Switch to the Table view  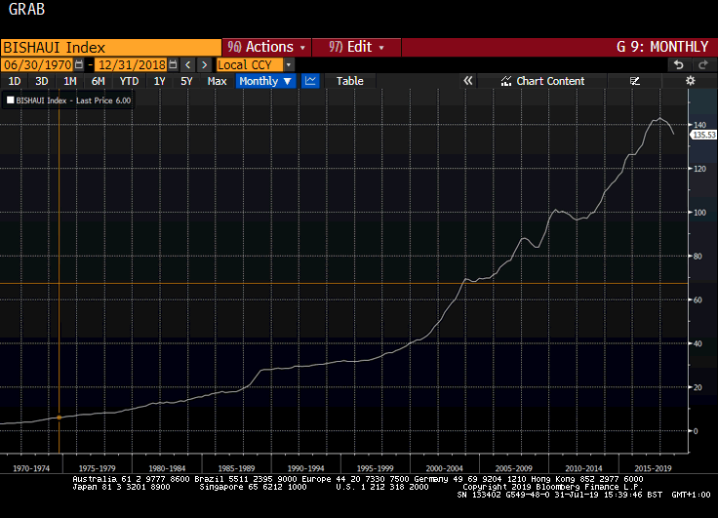(x=349, y=81)
